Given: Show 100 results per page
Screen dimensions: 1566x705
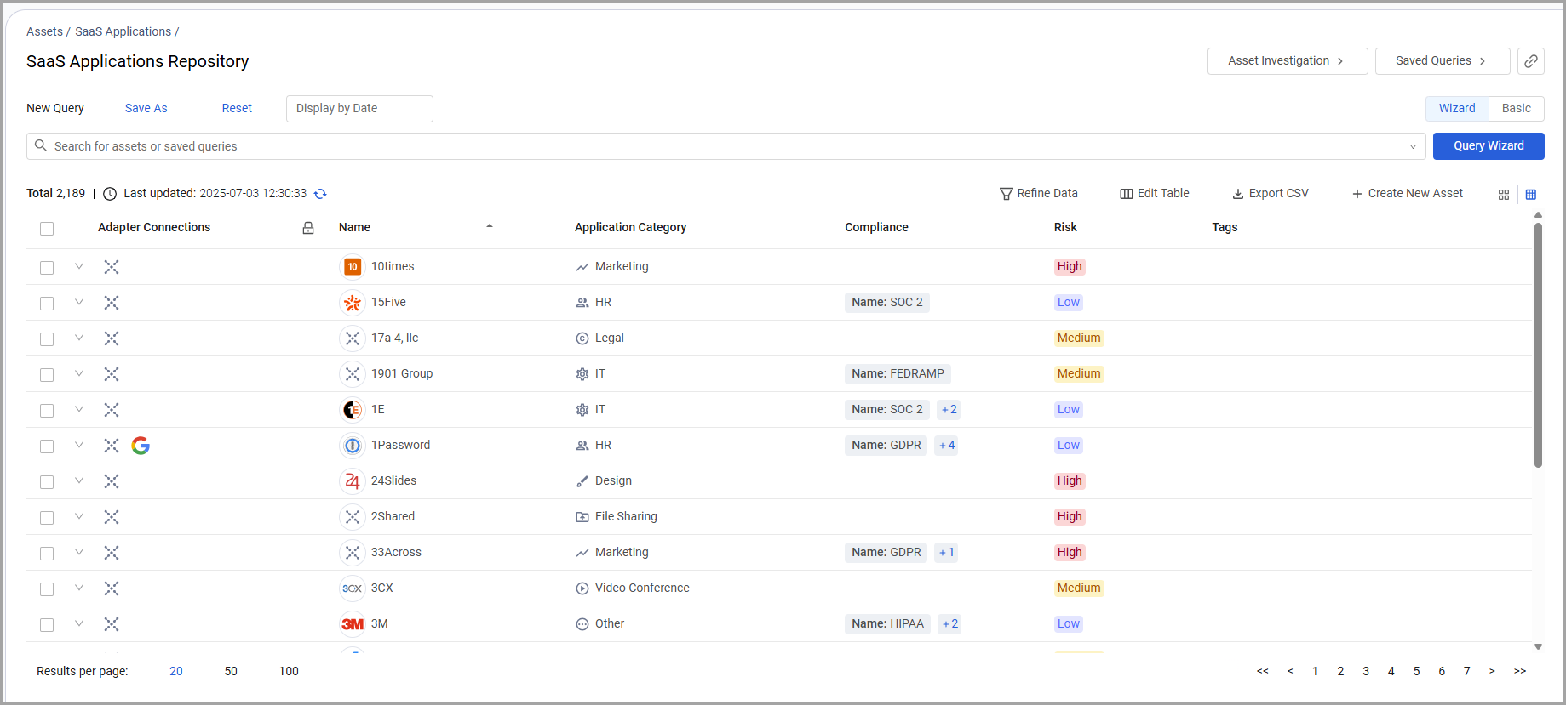Looking at the screenshot, I should [289, 672].
